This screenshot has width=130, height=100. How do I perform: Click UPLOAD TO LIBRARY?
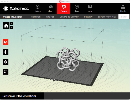coord(69,17)
